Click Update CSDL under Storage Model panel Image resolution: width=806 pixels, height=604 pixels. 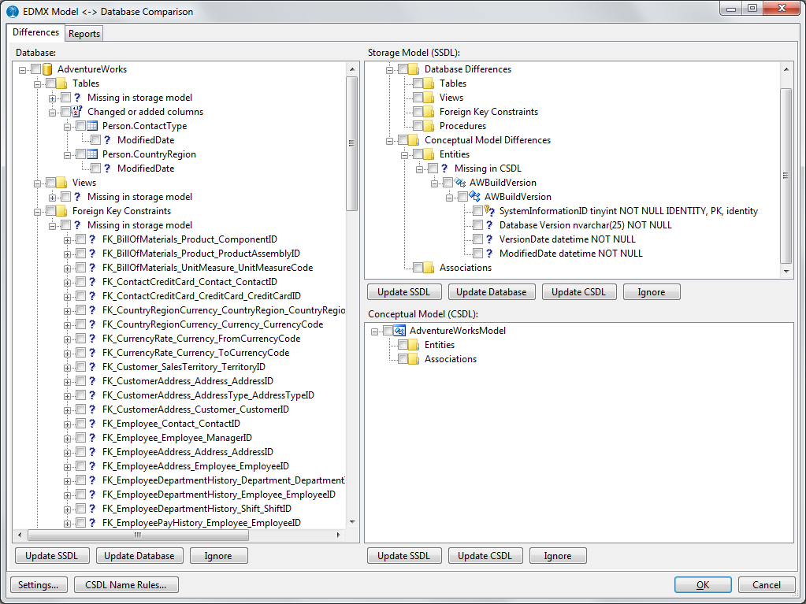point(578,291)
